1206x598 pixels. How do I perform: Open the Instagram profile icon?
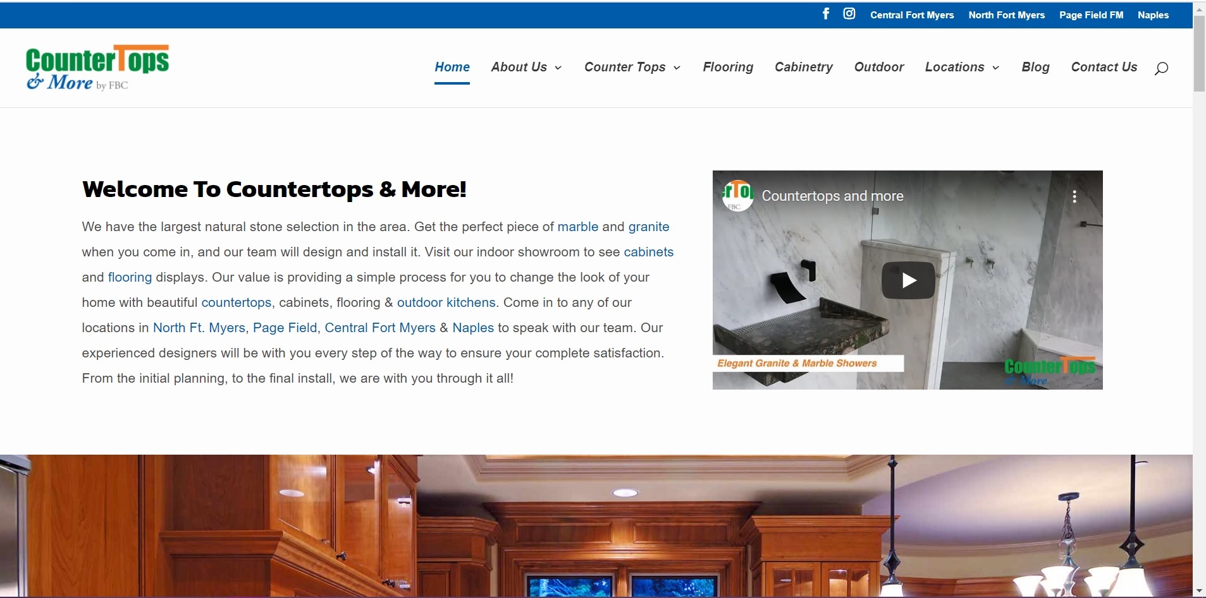[x=849, y=14]
